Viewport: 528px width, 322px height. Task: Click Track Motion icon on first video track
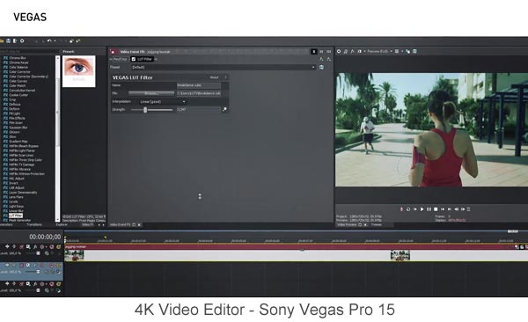pos(28,246)
